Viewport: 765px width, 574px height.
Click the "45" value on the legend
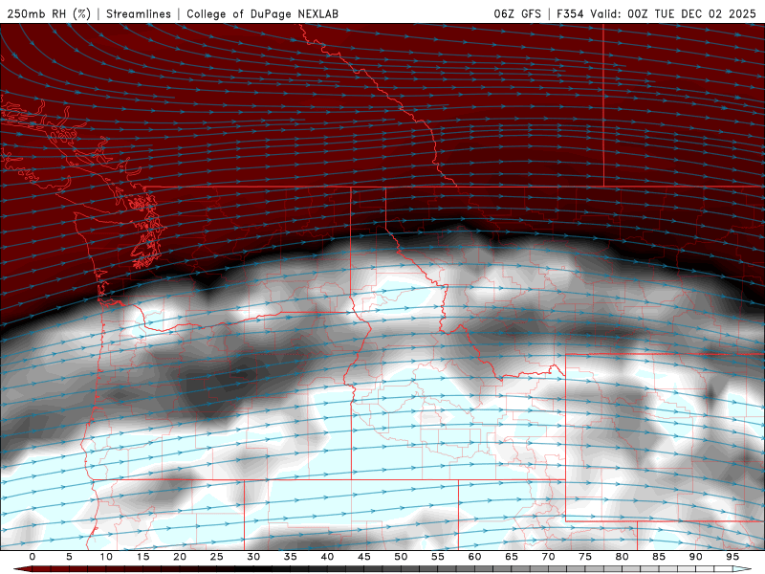(364, 557)
